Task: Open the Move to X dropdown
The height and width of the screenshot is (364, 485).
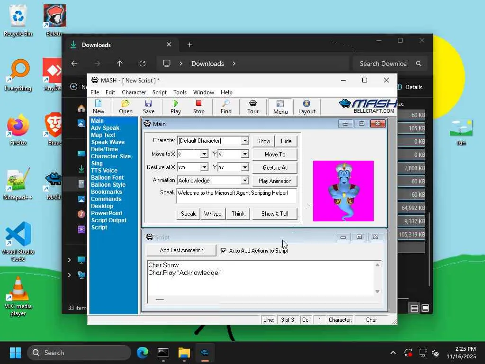Action: pos(204,154)
